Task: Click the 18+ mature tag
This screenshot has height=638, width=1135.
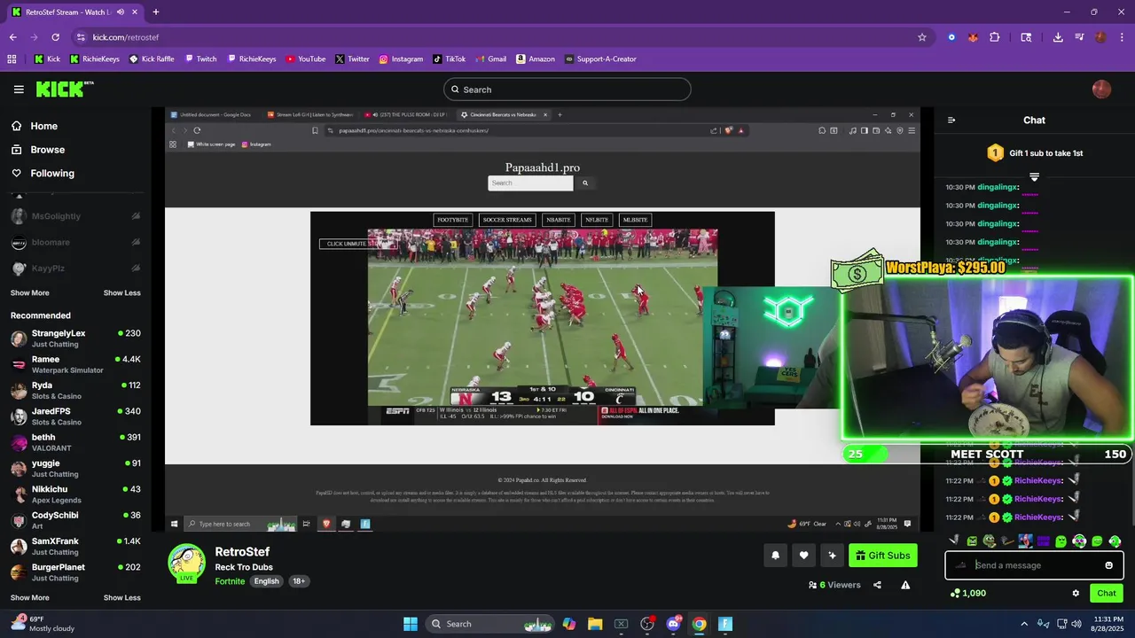Action: tap(299, 581)
